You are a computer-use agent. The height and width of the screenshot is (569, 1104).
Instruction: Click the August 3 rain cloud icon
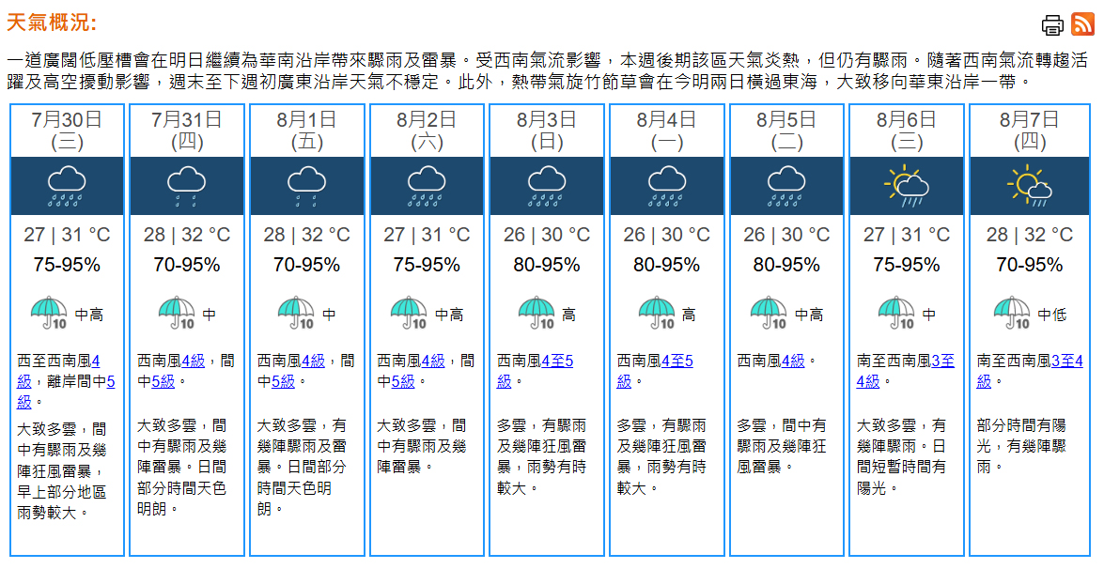[x=547, y=185]
